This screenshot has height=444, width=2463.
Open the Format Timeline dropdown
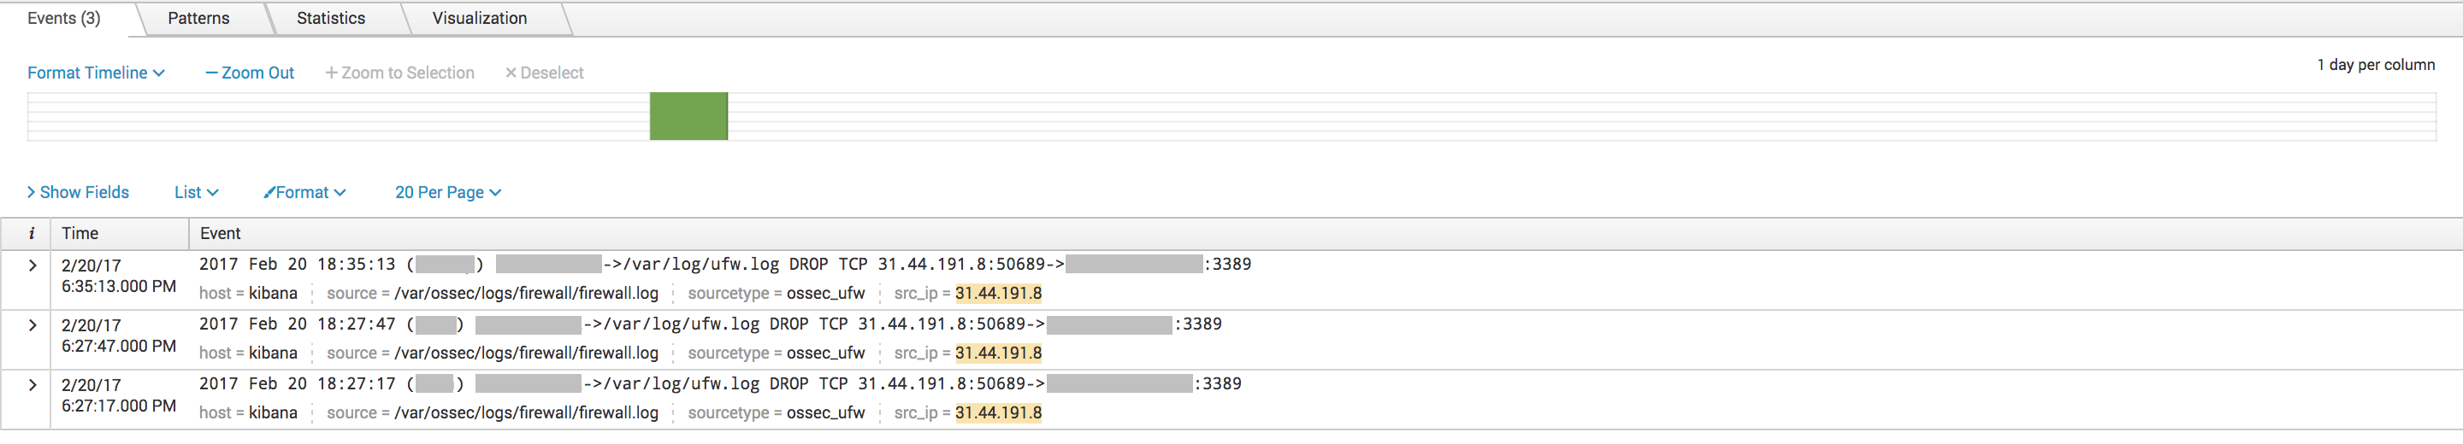(96, 73)
